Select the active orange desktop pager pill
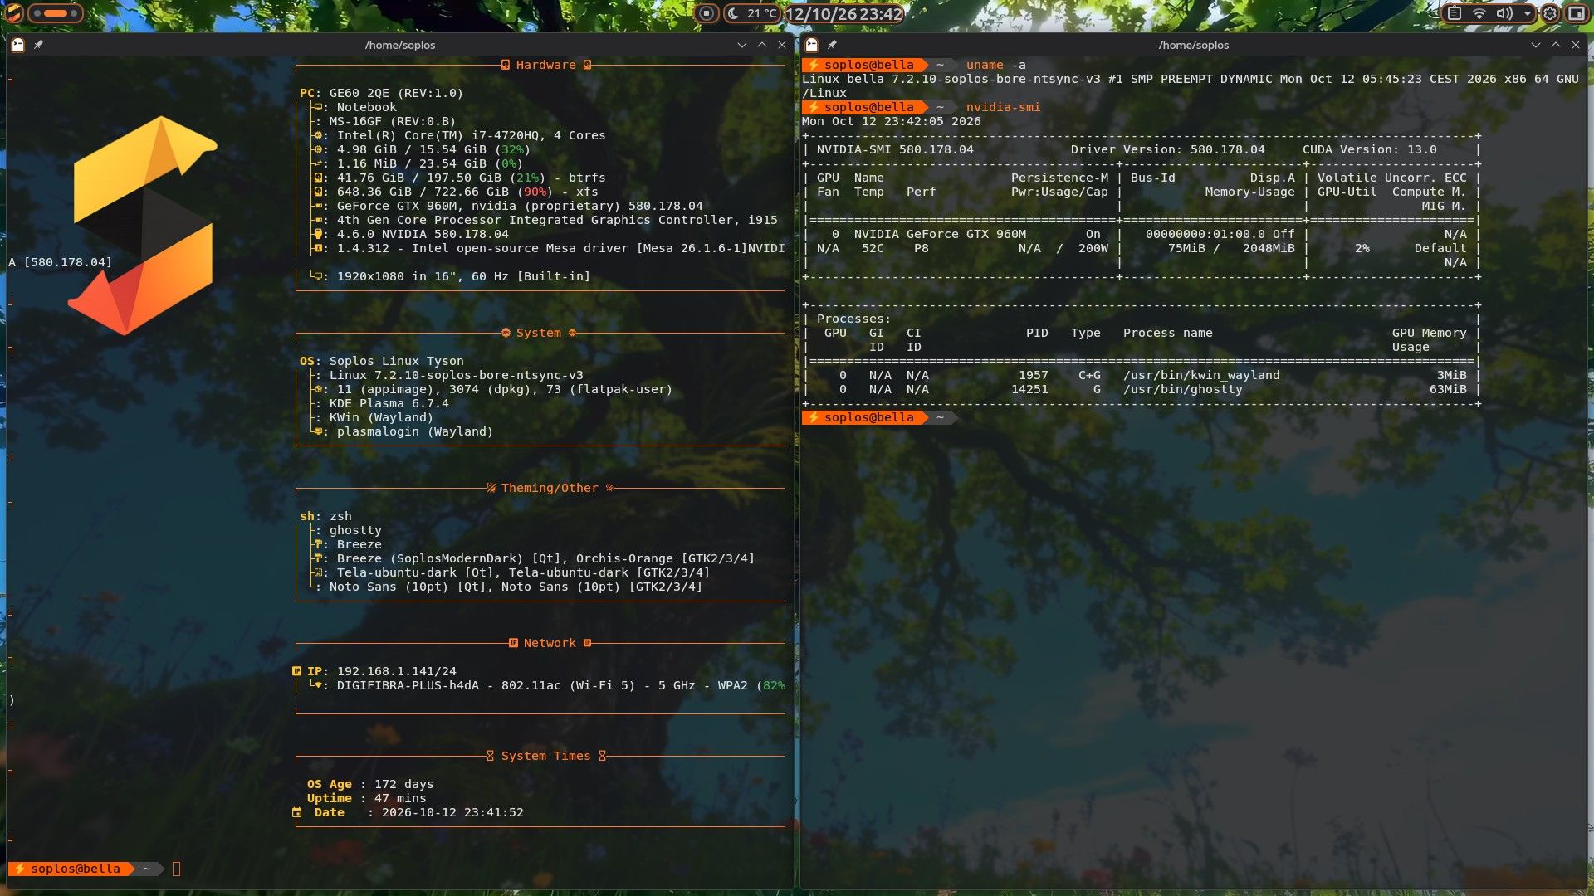The height and width of the screenshot is (896, 1594). tap(56, 13)
